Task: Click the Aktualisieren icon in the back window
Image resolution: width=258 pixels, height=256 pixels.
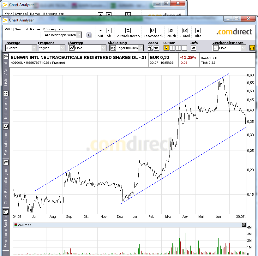Action: coord(128,14)
